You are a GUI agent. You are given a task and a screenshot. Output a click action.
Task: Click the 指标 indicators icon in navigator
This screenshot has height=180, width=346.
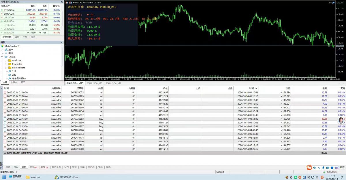coord(6,53)
